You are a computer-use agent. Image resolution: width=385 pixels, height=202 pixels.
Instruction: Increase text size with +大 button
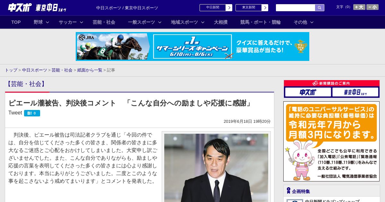pyautogui.click(x=359, y=7)
